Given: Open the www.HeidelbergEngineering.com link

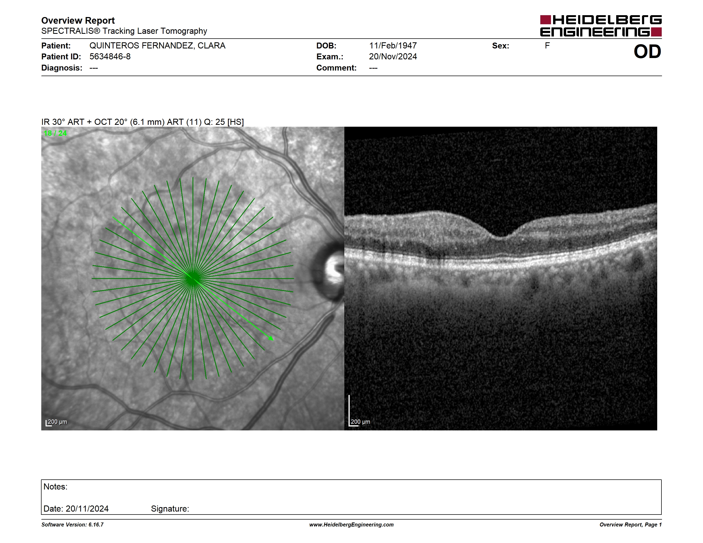Looking at the screenshot, I should [x=351, y=525].
